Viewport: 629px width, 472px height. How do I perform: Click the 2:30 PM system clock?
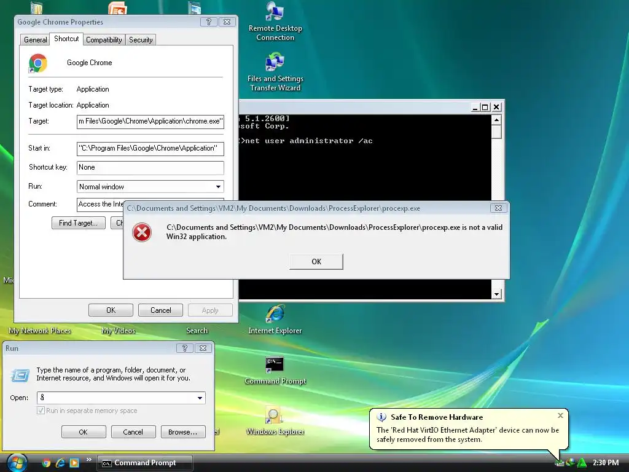[x=606, y=463]
